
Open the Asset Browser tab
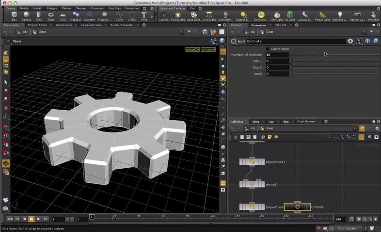click(306, 121)
